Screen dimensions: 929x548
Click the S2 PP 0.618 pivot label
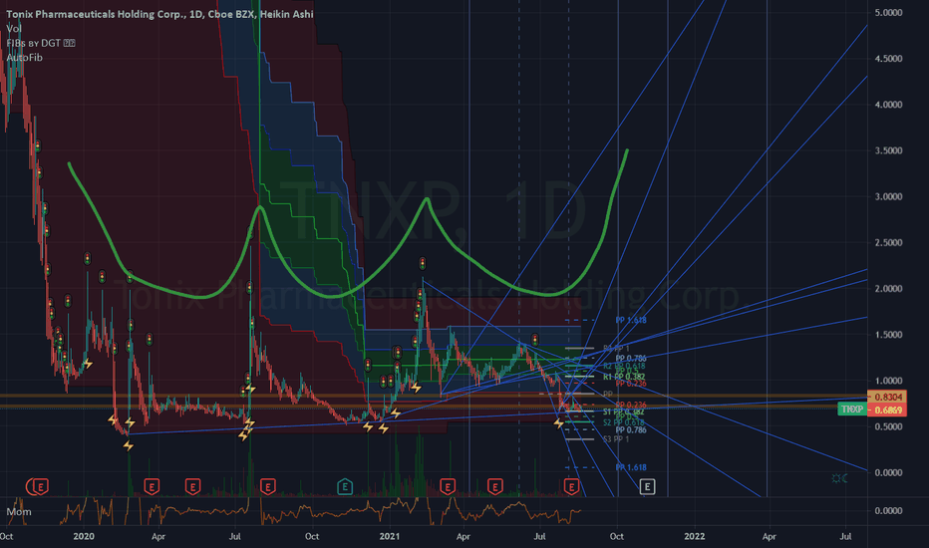[623, 422]
